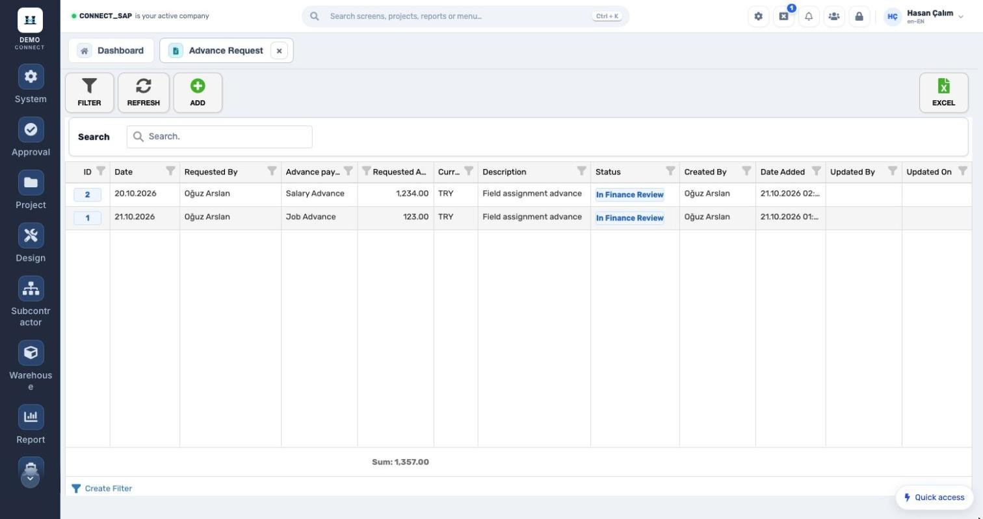Click In Finance Review status of Job Advance
Screen dimensions: 983x519
coord(629,218)
